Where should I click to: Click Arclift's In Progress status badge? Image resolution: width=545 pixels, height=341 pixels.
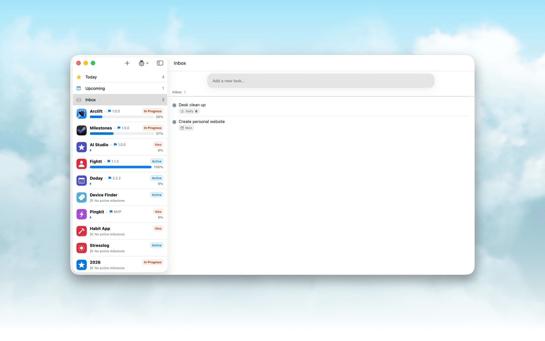click(153, 111)
